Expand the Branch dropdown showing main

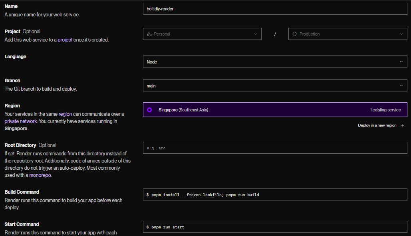(x=275, y=85)
